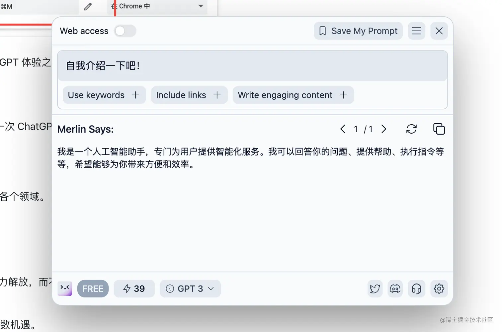Close the Merlin popup
Viewport: 502px width, 332px height.
(x=439, y=31)
